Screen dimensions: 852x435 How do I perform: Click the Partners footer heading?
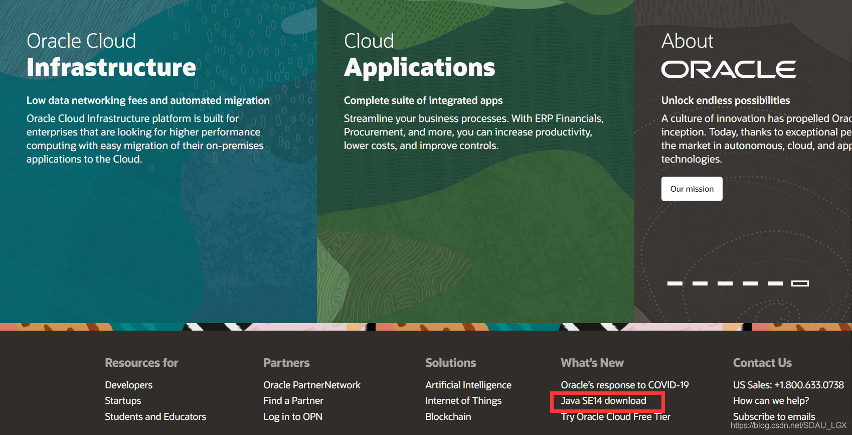pos(286,363)
